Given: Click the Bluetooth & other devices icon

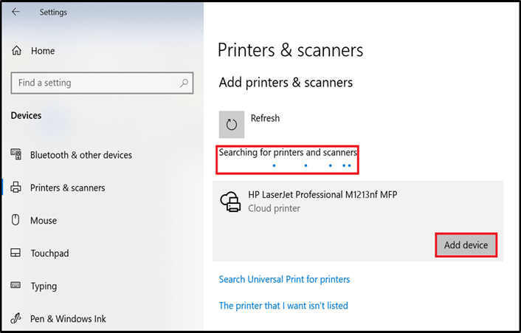Looking at the screenshot, I should pos(16,154).
